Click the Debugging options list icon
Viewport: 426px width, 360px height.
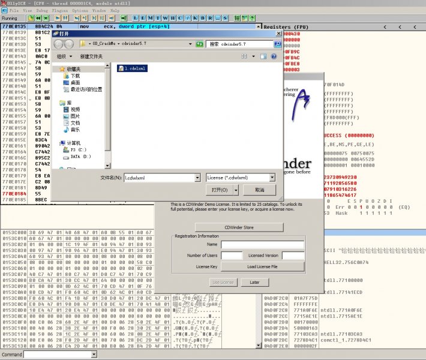click(x=237, y=18)
